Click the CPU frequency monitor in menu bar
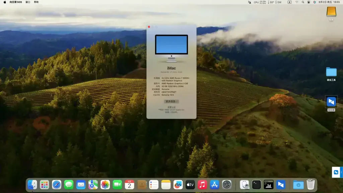Viewport: 343px width, 193px height. point(260,2)
